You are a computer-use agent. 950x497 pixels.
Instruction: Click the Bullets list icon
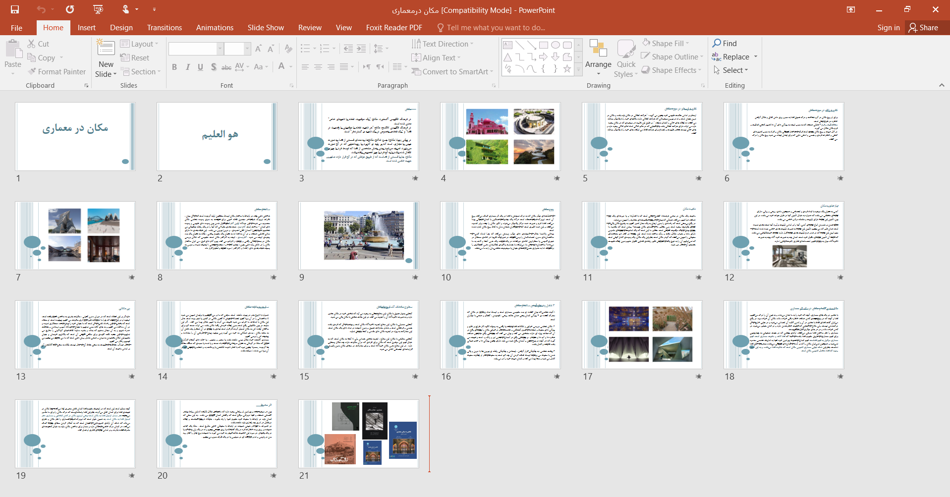point(305,49)
